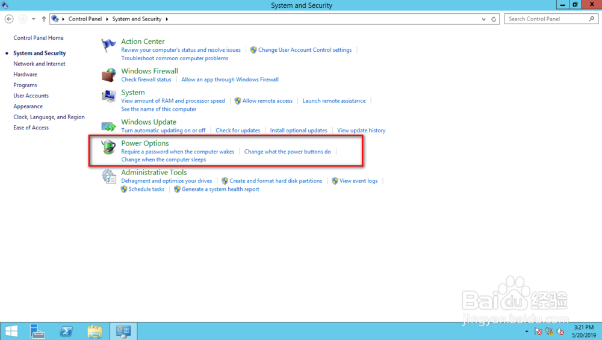Click the System computer monitor icon

point(108,96)
